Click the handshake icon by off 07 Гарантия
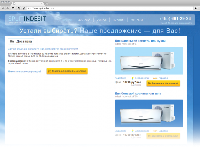This screenshot has height=158, width=200. click(155, 78)
